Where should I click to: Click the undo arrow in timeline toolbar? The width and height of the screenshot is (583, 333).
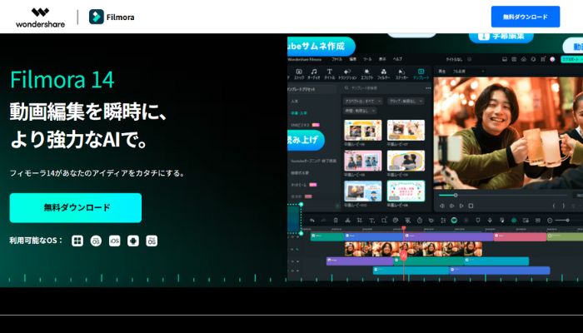312,221
